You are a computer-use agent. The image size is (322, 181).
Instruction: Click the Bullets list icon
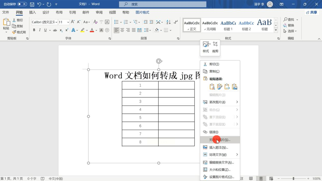pyautogui.click(x=116, y=22)
